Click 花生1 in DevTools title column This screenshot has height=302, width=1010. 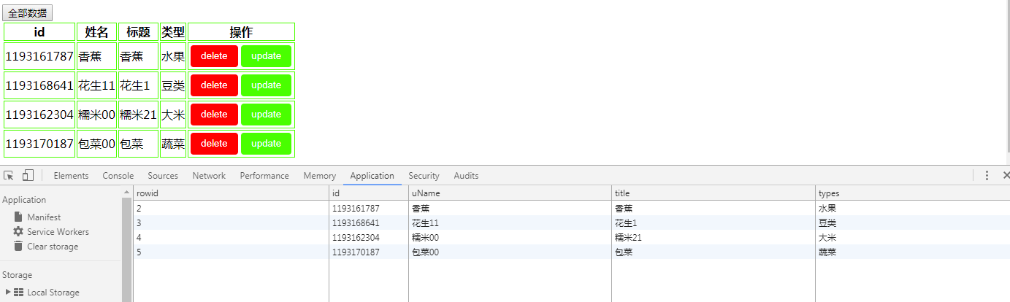tap(627, 222)
